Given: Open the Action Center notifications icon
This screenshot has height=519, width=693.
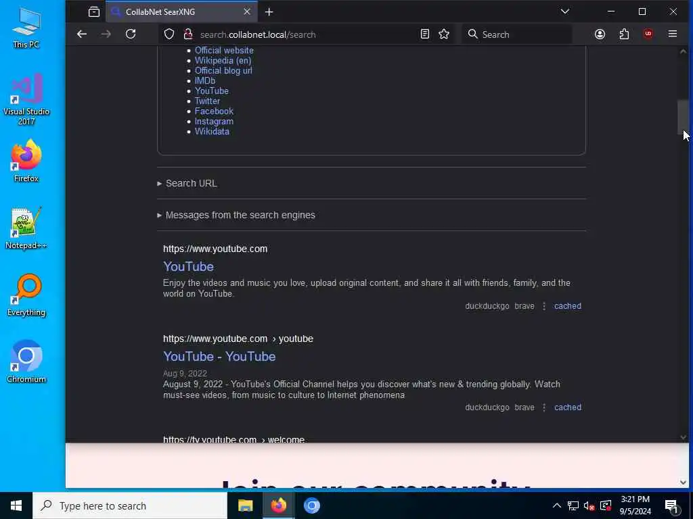Looking at the screenshot, I should pyautogui.click(x=672, y=506).
